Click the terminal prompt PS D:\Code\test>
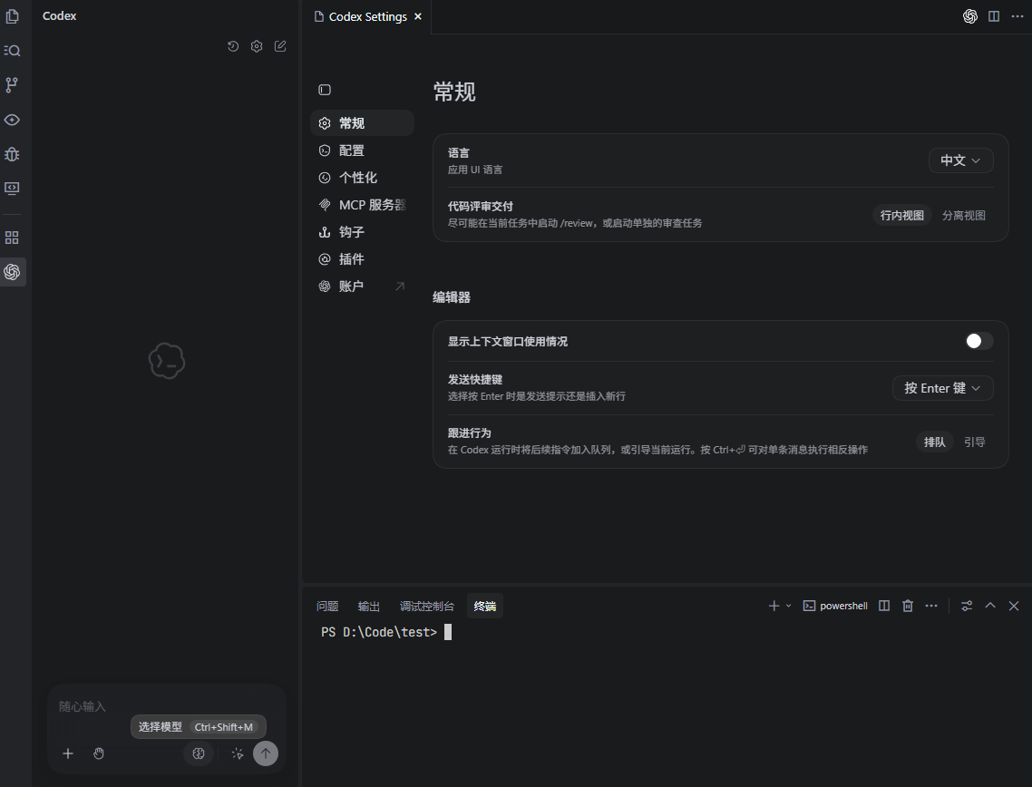1032x787 pixels. point(379,632)
